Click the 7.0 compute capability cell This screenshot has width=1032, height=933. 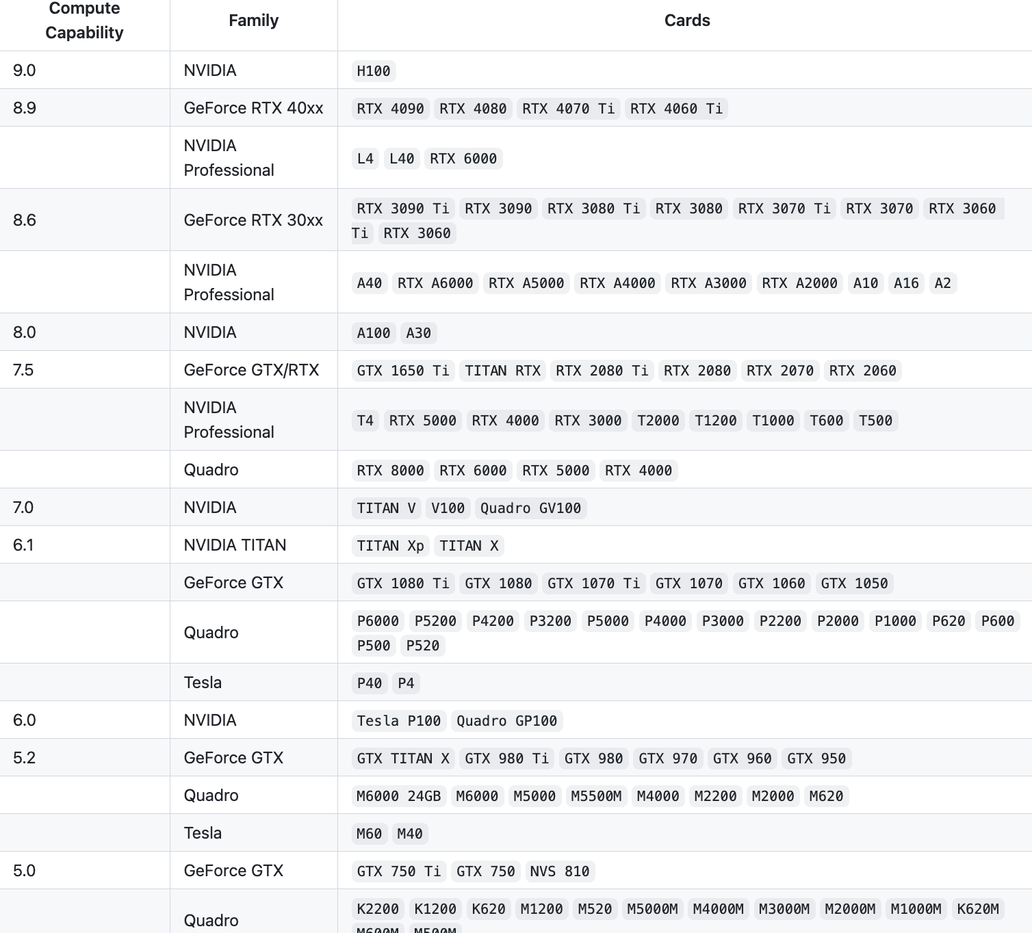pyautogui.click(x=84, y=508)
